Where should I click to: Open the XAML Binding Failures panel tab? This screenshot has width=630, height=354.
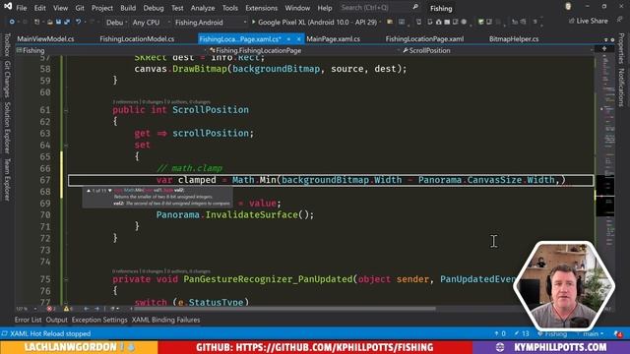click(165, 320)
